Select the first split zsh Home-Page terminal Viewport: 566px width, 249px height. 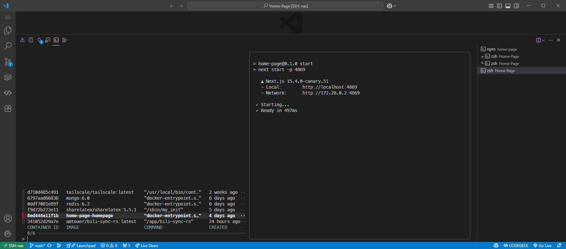(x=522, y=56)
